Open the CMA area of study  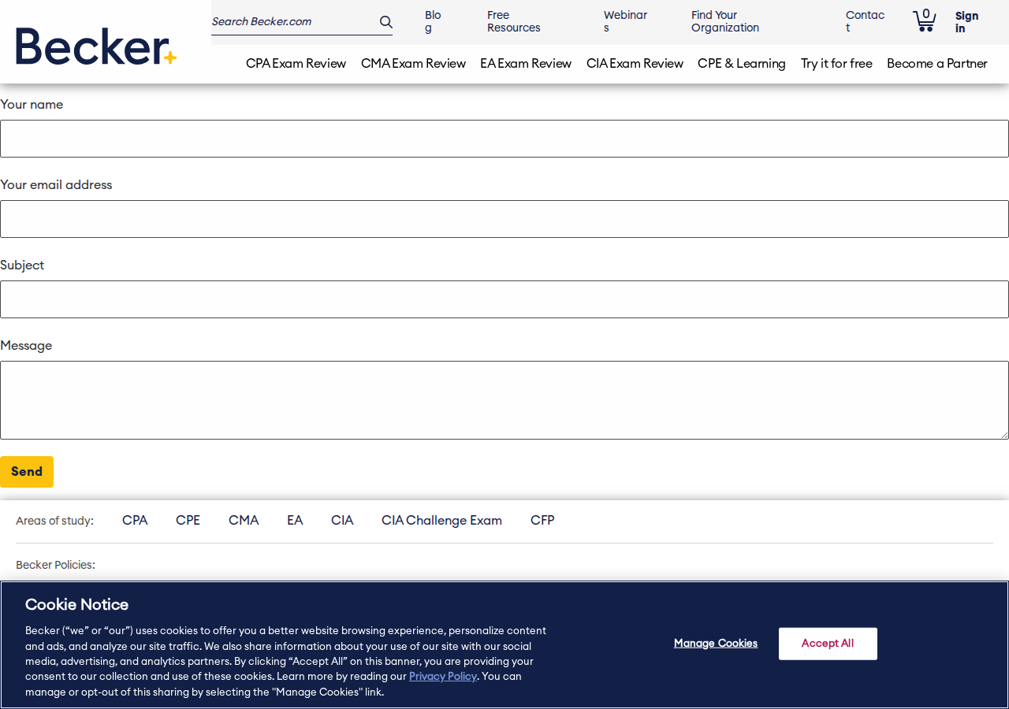tap(244, 521)
